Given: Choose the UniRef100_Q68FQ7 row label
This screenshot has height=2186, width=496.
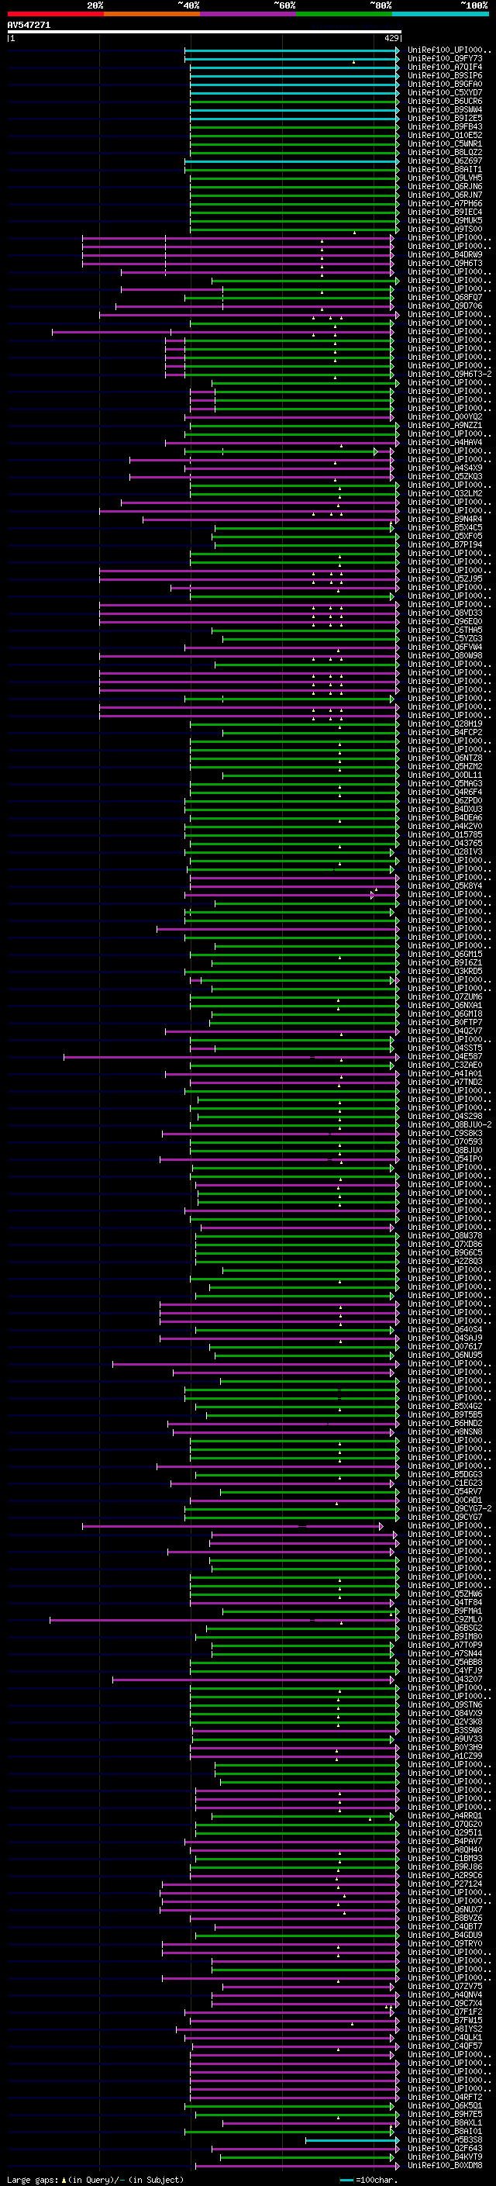Looking at the screenshot, I should [x=444, y=297].
